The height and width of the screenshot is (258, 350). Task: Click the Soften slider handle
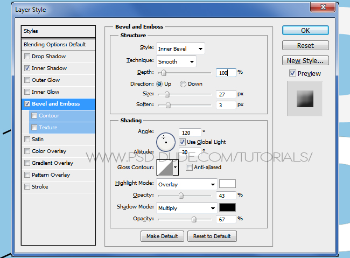point(168,105)
